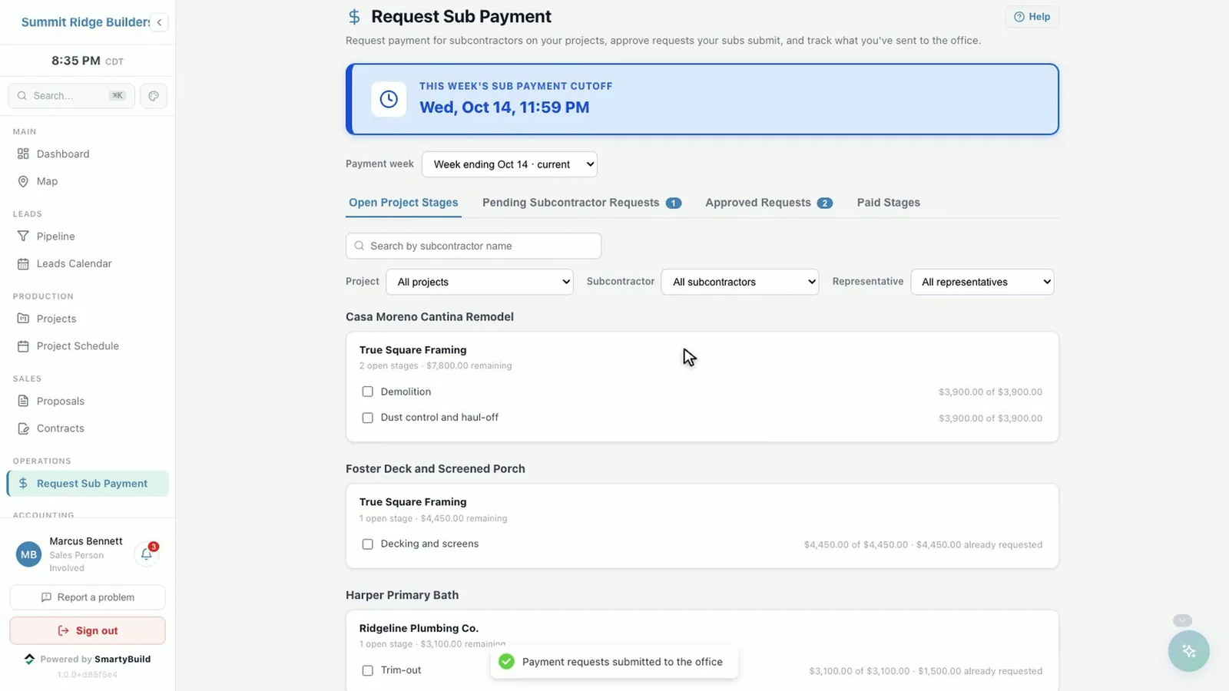Click the Summit Ridge Builders title

(x=85, y=22)
